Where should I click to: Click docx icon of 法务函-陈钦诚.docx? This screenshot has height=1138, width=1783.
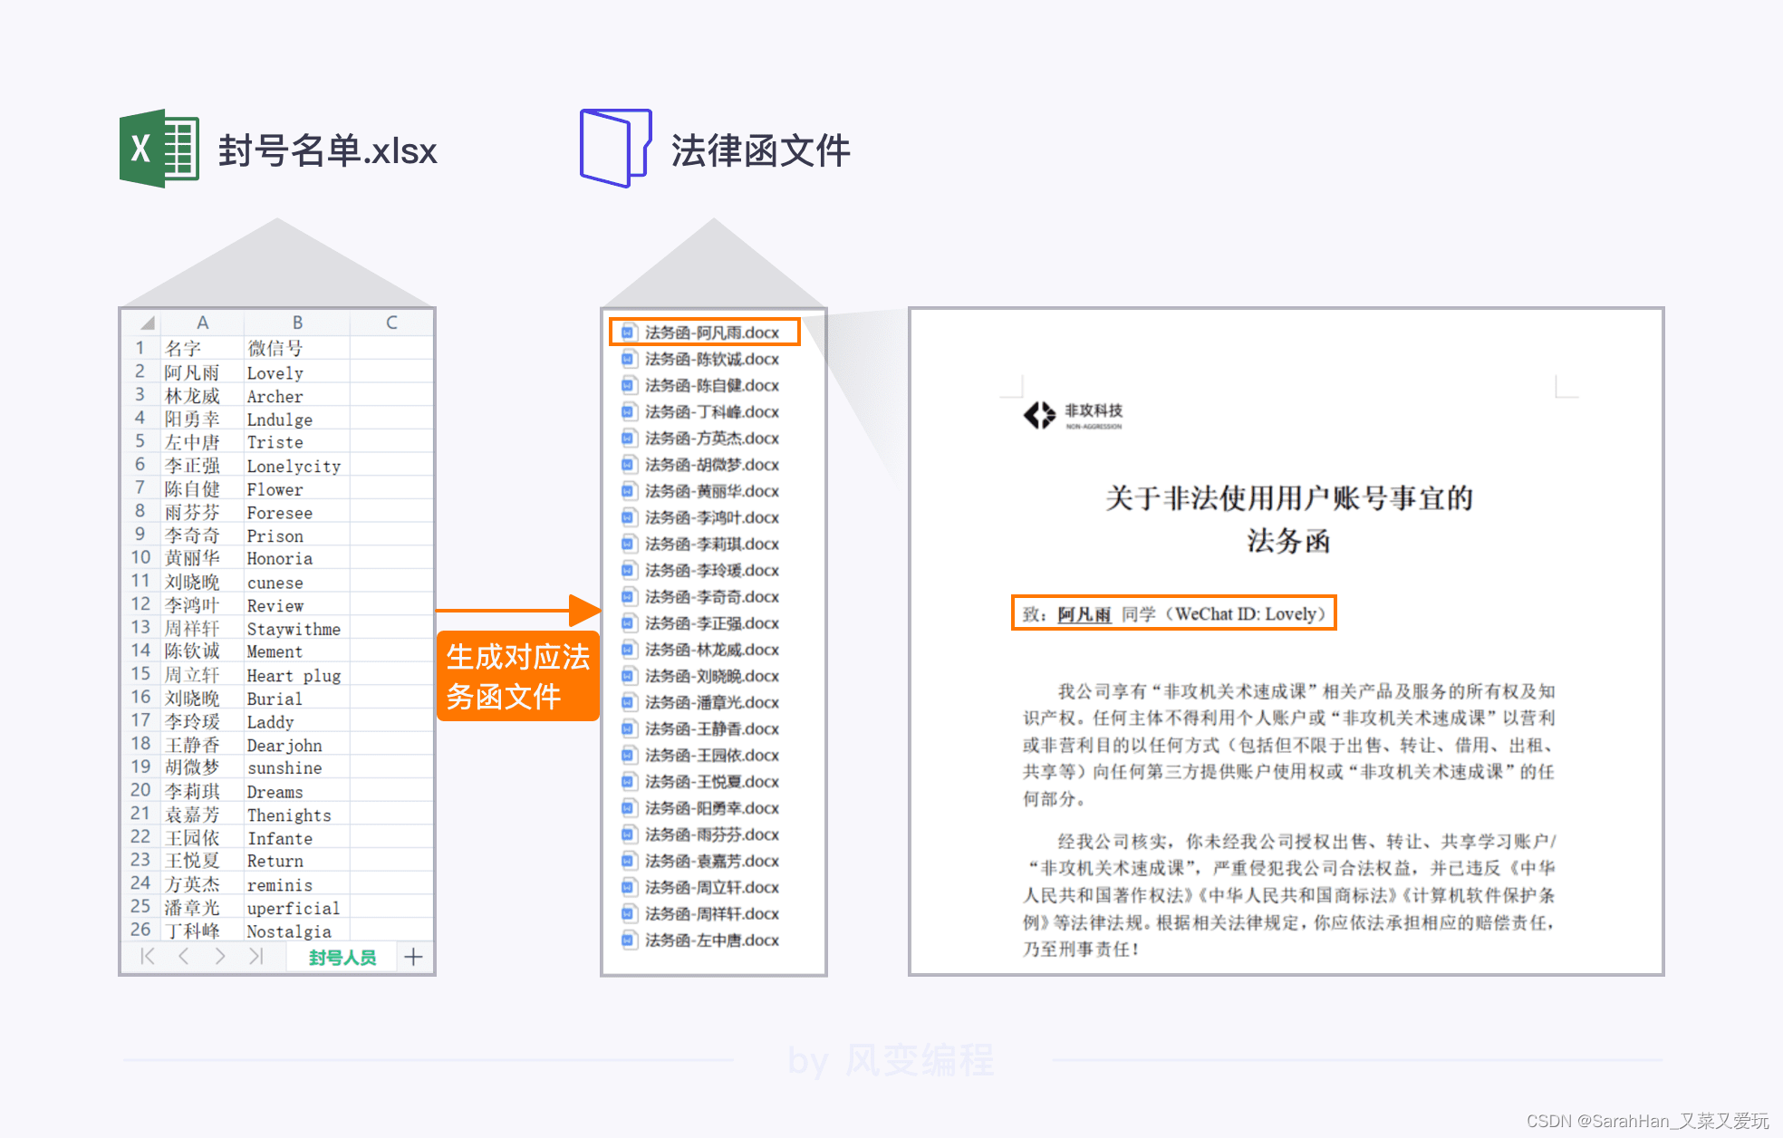pyautogui.click(x=628, y=359)
